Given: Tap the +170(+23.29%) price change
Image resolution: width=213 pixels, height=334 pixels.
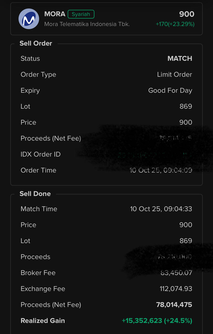Looking at the screenshot, I should [x=175, y=24].
